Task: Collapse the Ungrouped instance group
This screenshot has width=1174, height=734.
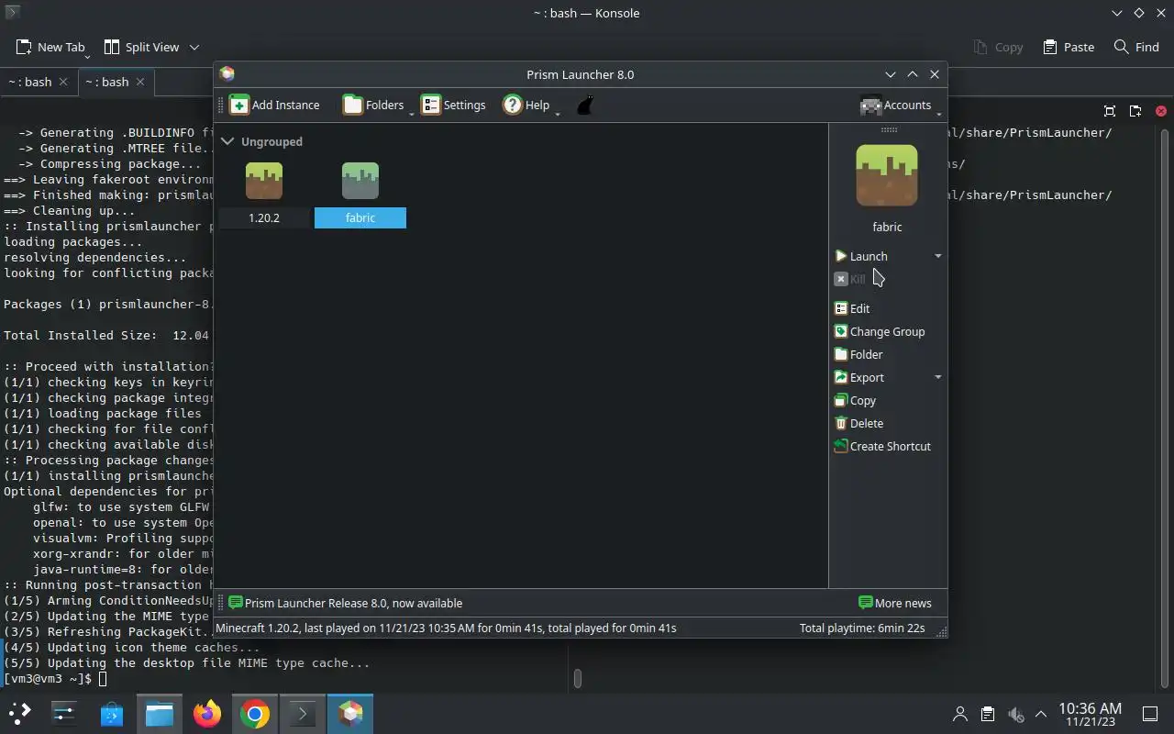Action: click(227, 141)
